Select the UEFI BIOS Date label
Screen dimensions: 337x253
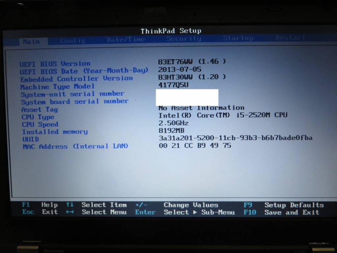tap(84, 71)
